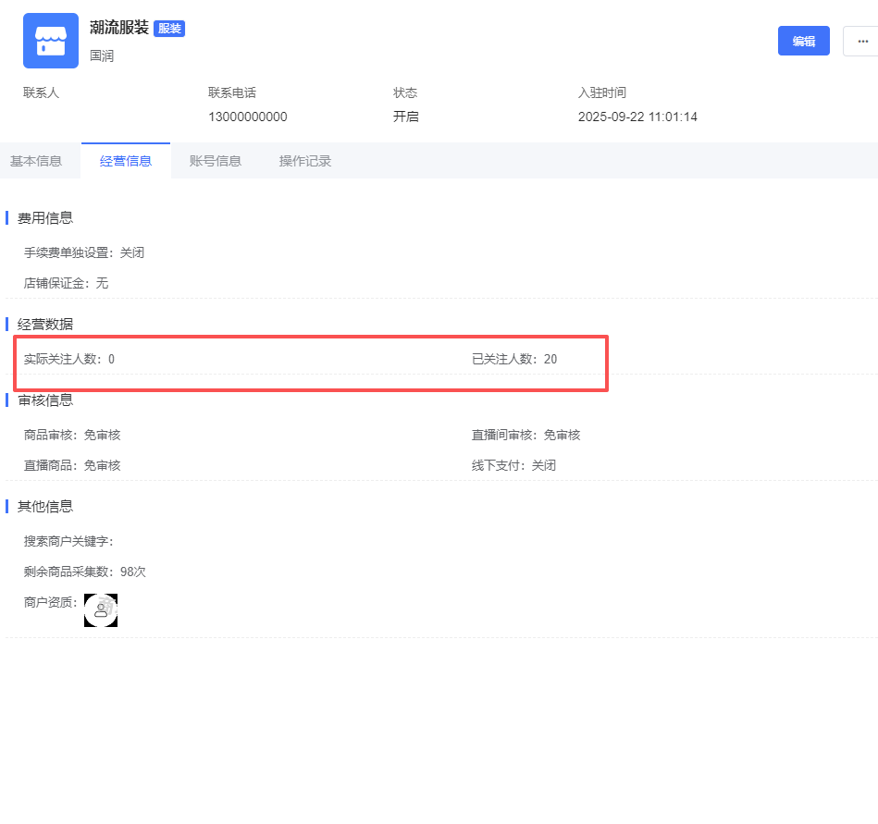878x824 pixels.
Task: Click the 经营数据 section heading
Action: (x=45, y=324)
